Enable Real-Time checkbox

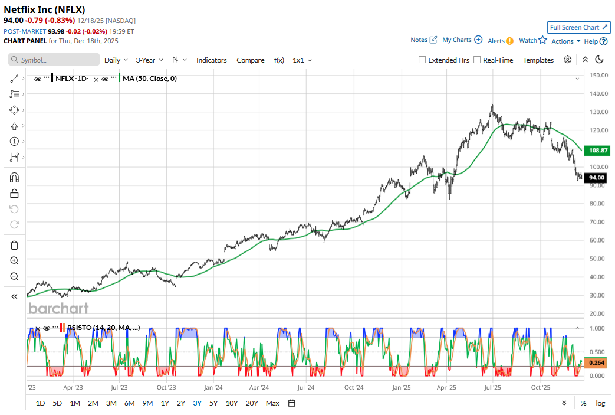(x=477, y=60)
